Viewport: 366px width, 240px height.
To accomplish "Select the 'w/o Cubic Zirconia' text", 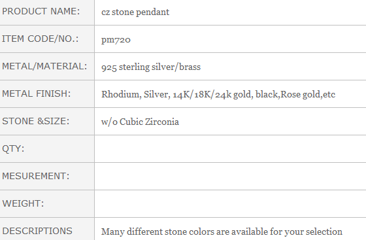I will (x=140, y=122).
